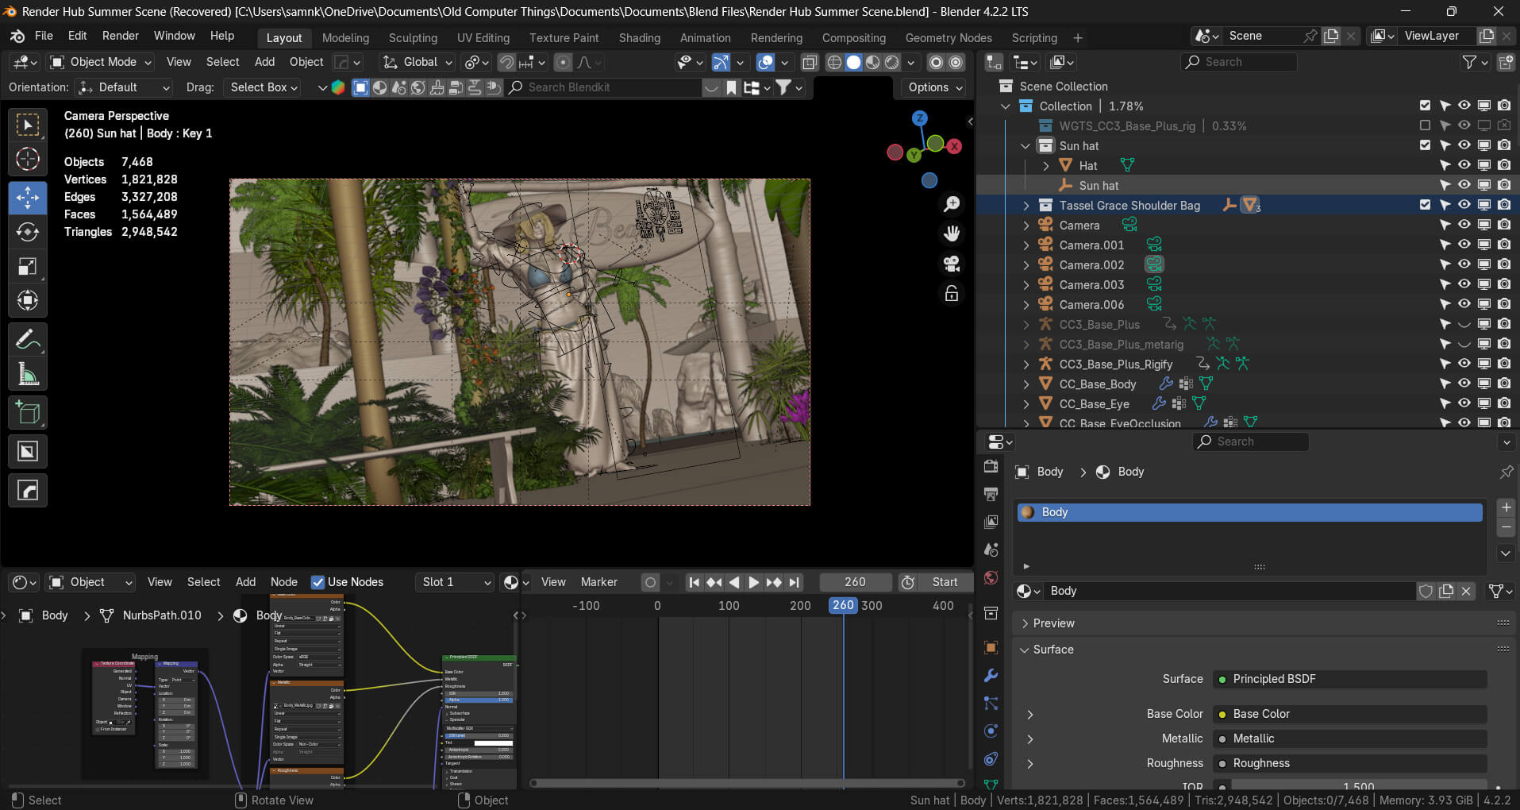Toggle camera view with the camera icon
The width and height of the screenshot is (1520, 810).
952,263
